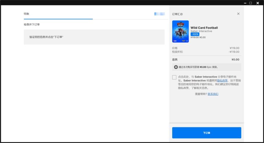
Task: Click the 验证您的信息并点击 instruction box
Action: pos(94,37)
